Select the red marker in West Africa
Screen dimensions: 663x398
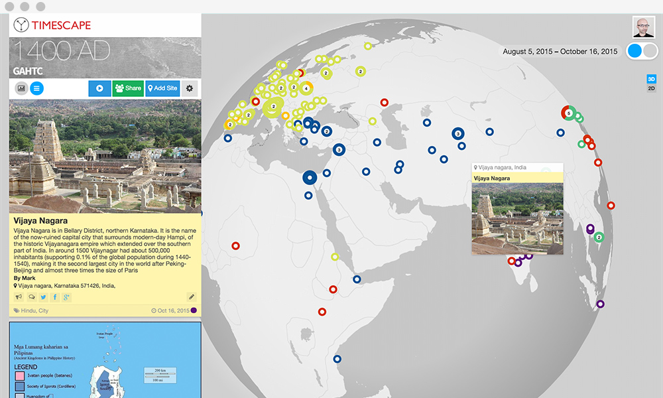[235, 245]
